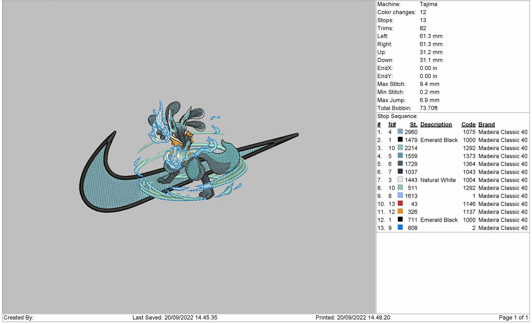Select the St. stitch count column header
Screen dimensions: 532x324
click(413, 124)
